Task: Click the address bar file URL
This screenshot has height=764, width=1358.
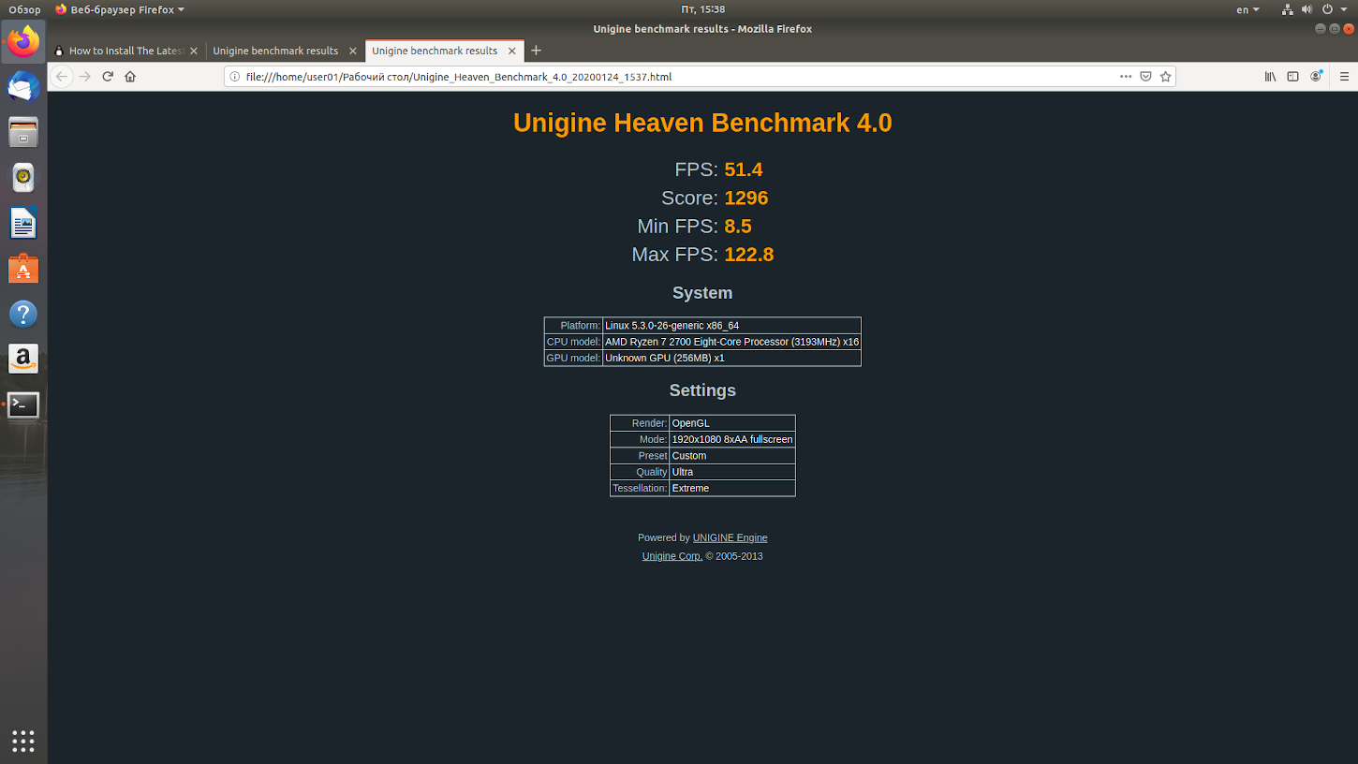Action: click(459, 77)
